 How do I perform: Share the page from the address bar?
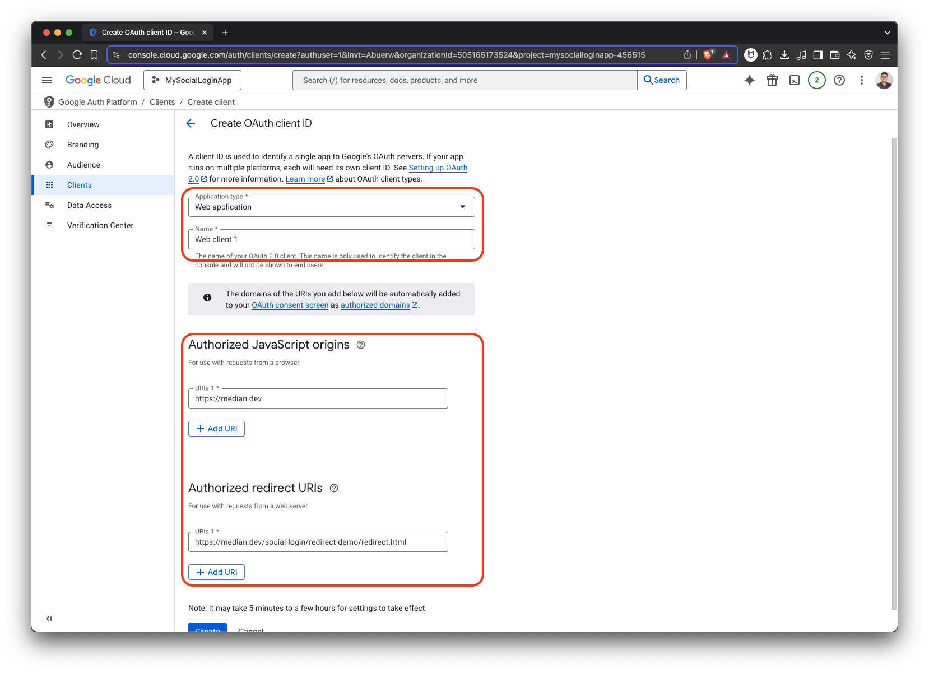click(x=688, y=55)
